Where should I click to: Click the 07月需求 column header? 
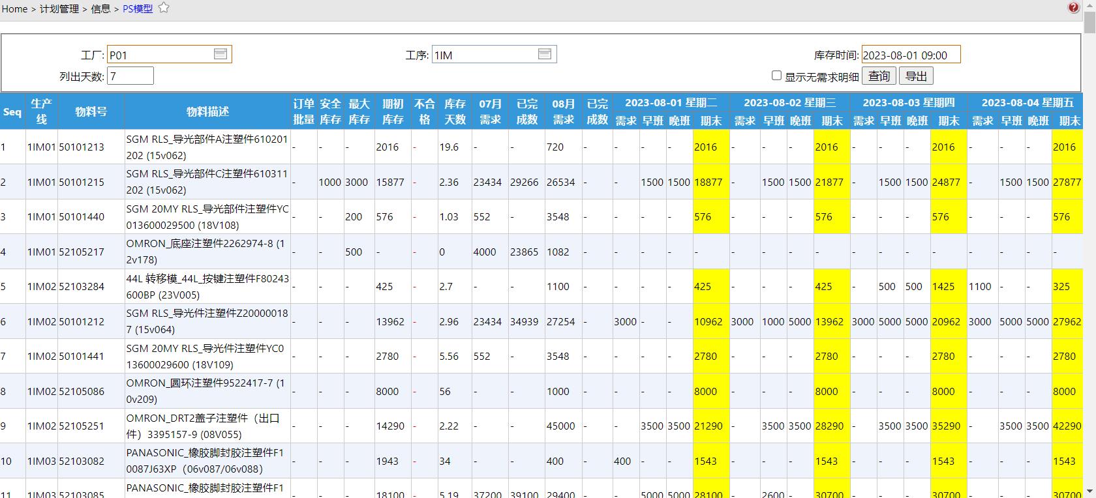pyautogui.click(x=490, y=111)
